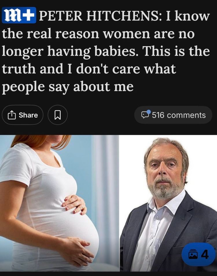Click the word "comments" in the comments pill

[x=186, y=115]
